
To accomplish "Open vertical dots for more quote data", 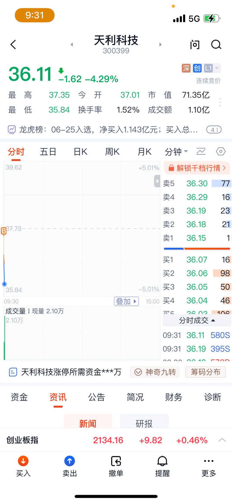I will point(220,102).
